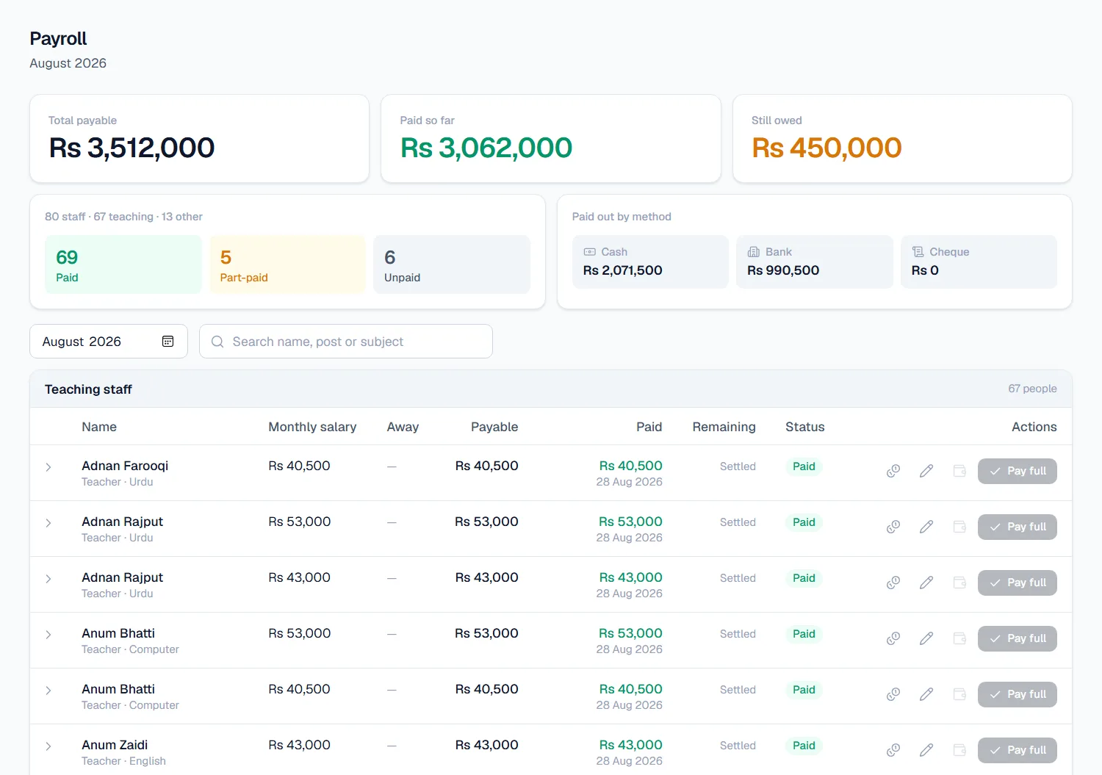Click Pay full on Adnan Rajput Rs 53,000 row

tap(1018, 527)
